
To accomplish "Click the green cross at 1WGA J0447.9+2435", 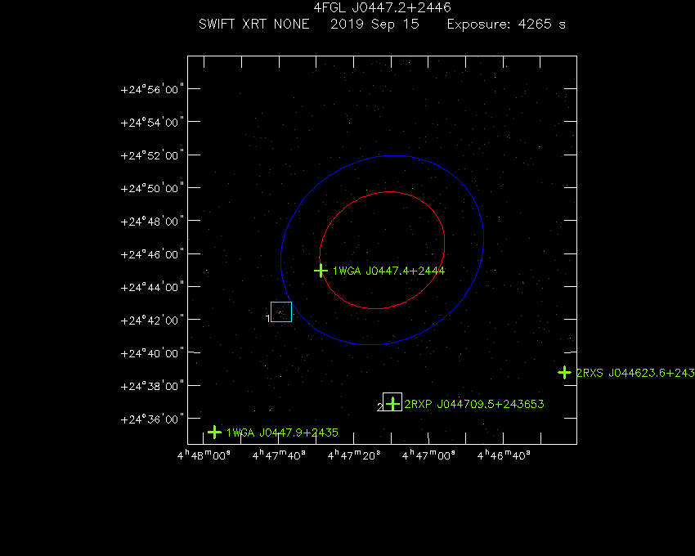I will 214,432.
